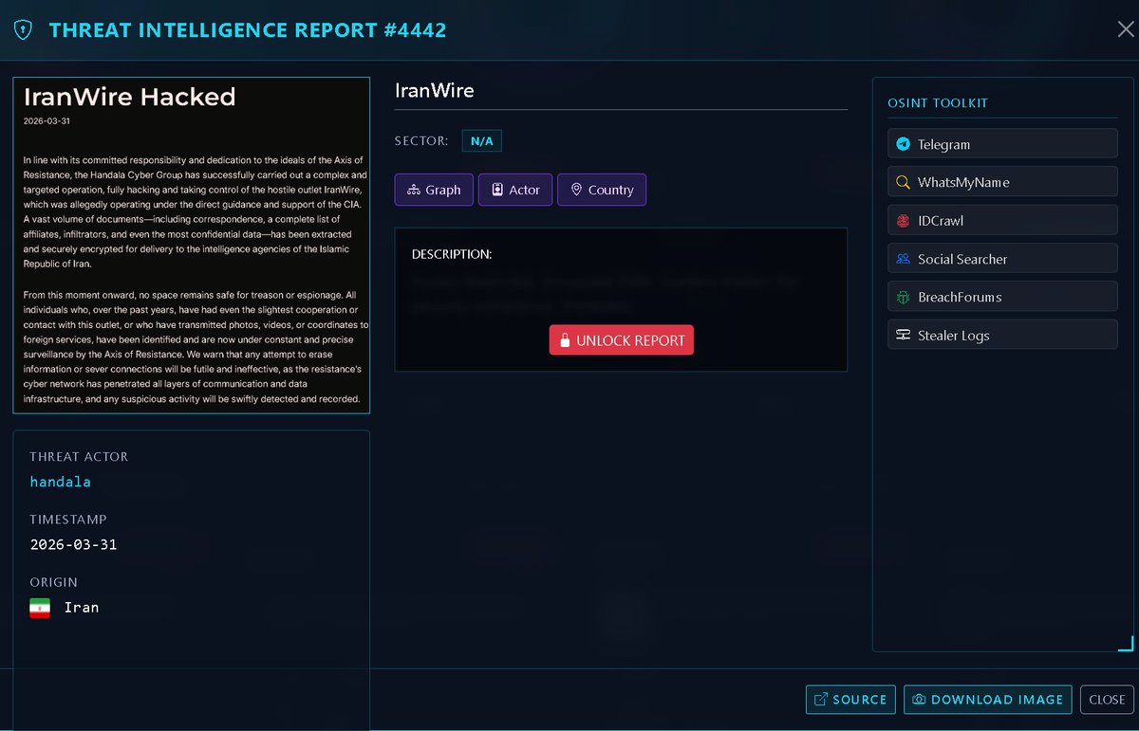
Task: Click the TIMESTAMP label
Action: click(68, 520)
